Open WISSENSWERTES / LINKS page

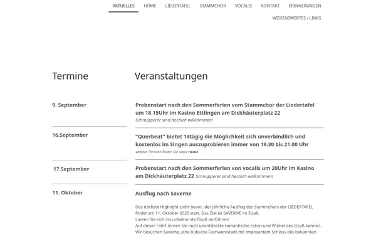click(296, 18)
